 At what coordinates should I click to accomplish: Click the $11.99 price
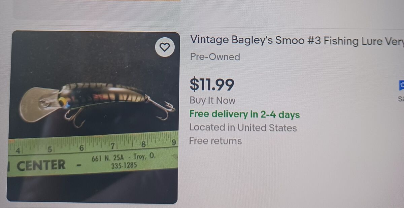point(212,84)
